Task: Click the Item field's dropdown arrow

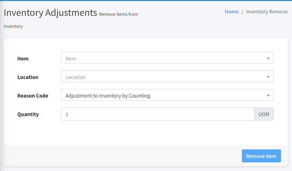Action: coord(268,58)
